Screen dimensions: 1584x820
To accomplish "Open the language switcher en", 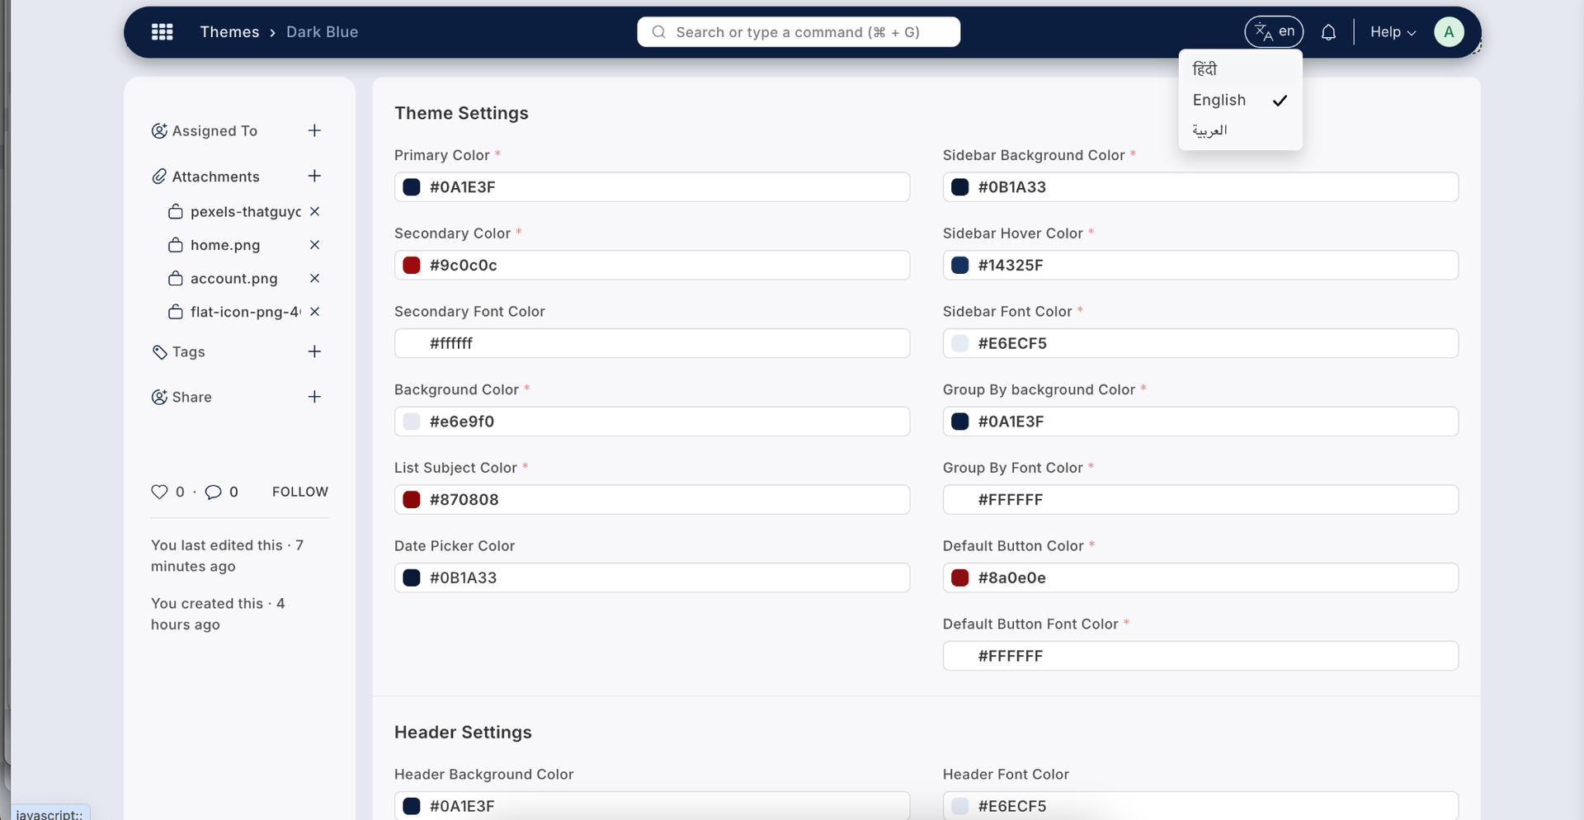I will point(1274,32).
